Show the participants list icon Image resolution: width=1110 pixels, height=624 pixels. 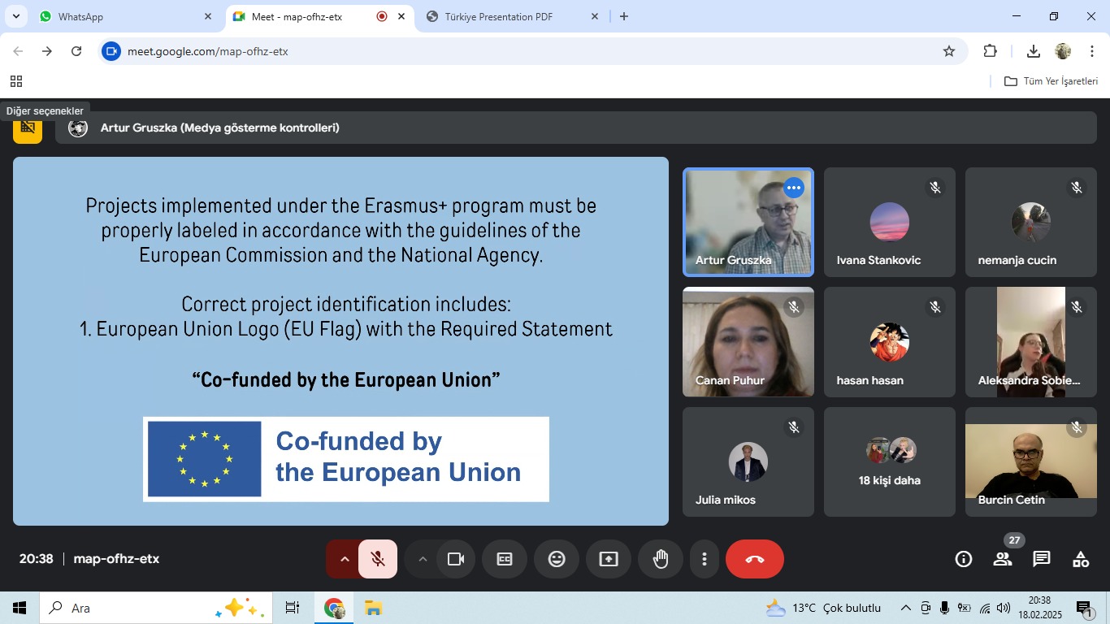pos(1003,559)
